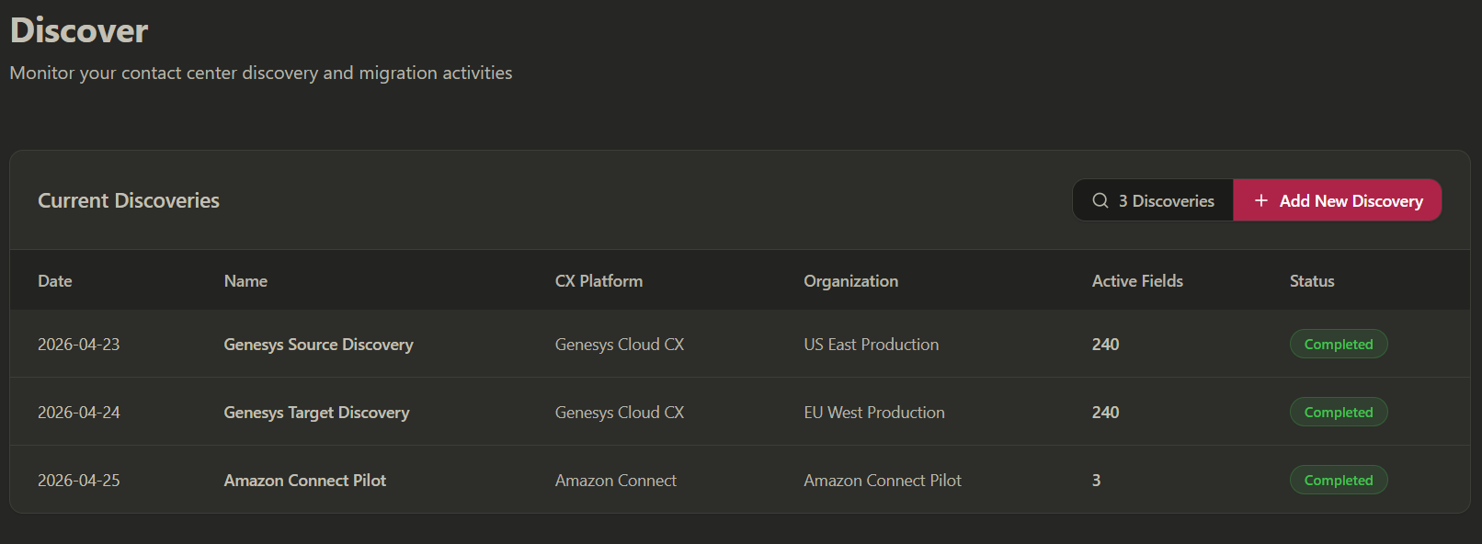This screenshot has height=544, width=1482.
Task: Click Genesys Cloud CX in the Source Discovery row
Action: pos(620,345)
